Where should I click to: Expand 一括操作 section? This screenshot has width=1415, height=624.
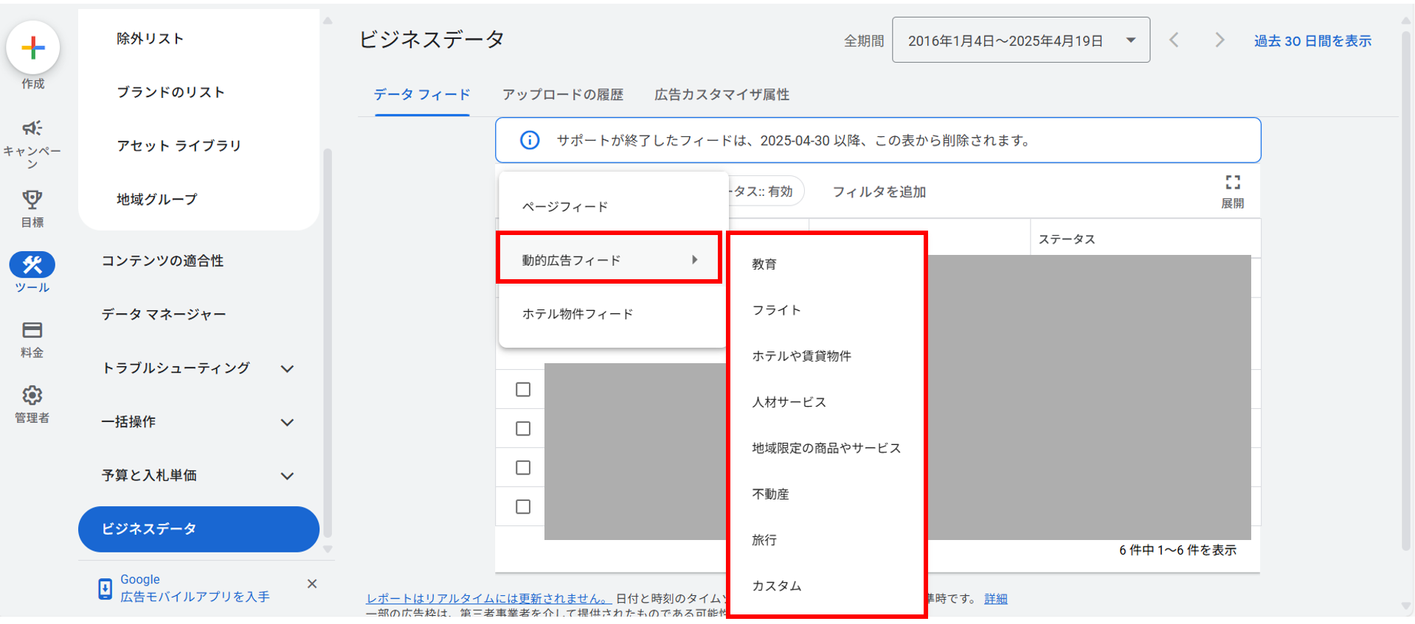point(288,422)
